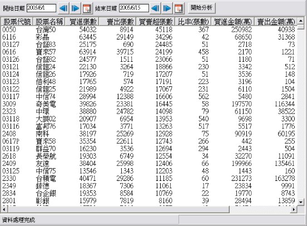Viewport: 307px width, 226px height.
Task: Select stock name 群益70
Action: click(46, 149)
